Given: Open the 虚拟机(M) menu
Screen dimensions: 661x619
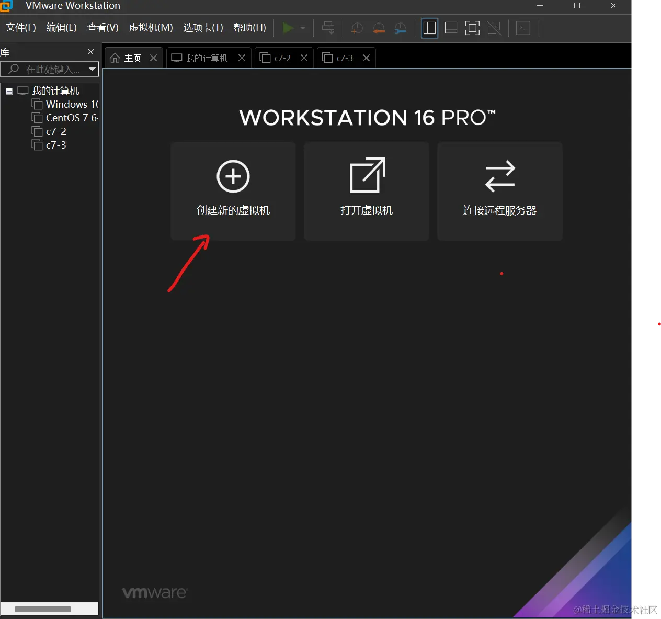Looking at the screenshot, I should click(151, 28).
